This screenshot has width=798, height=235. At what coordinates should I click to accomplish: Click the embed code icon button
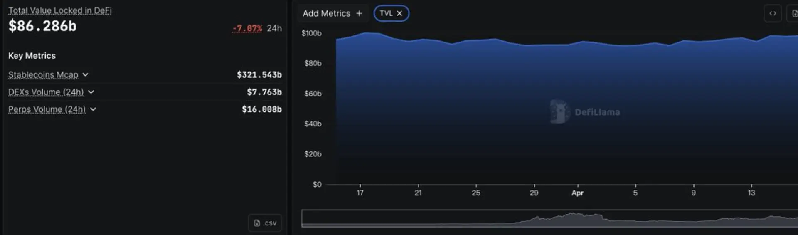point(773,13)
